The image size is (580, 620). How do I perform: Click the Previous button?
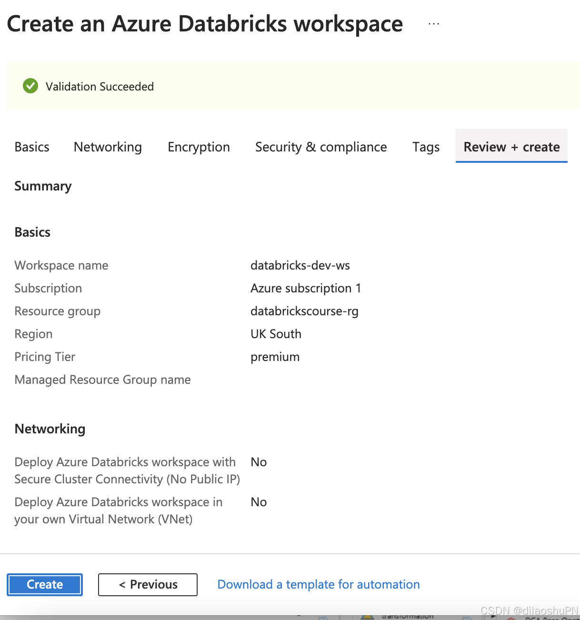[x=147, y=584]
